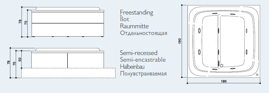Click the round drain in bathtub plan
269x93 pixels.
pyautogui.click(x=222, y=65)
